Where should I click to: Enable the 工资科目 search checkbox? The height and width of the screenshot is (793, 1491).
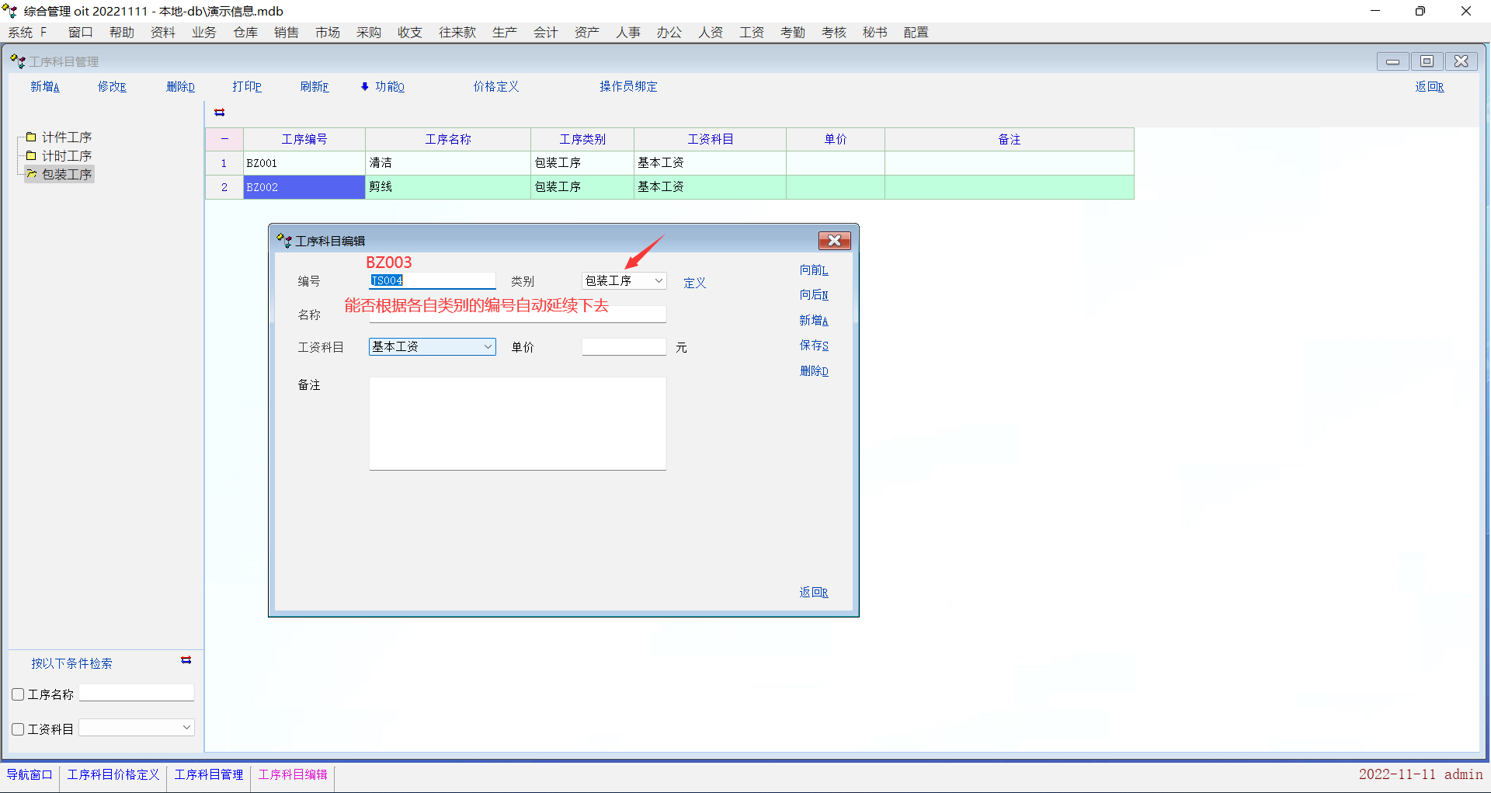pyautogui.click(x=18, y=729)
